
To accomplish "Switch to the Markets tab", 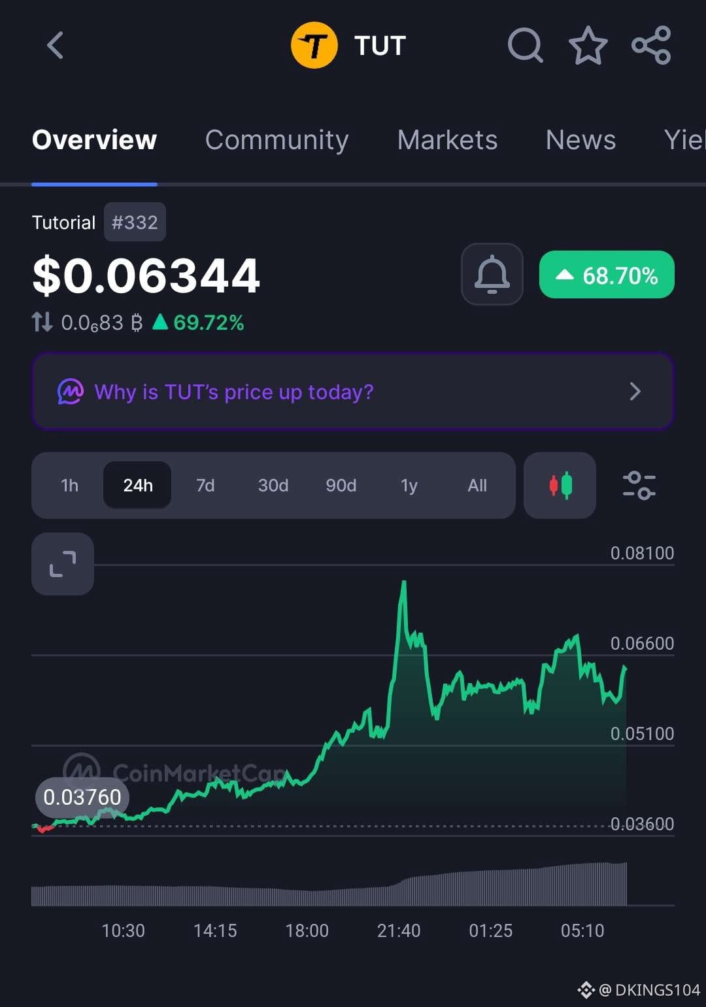I will pyautogui.click(x=447, y=140).
